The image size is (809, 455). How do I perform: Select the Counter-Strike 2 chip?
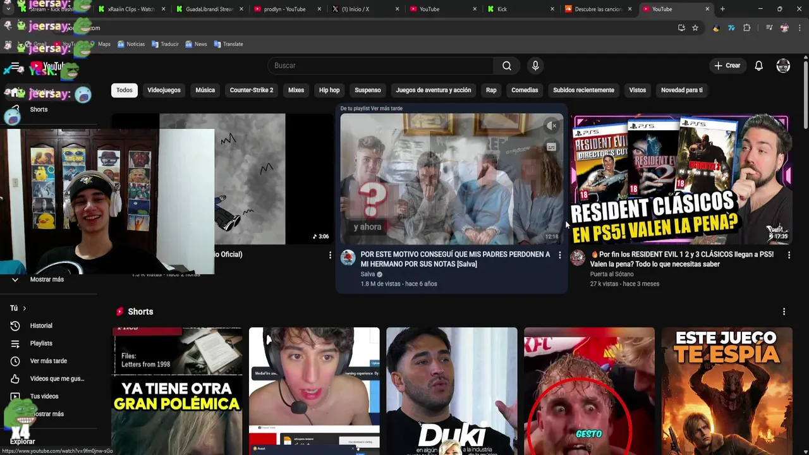[x=252, y=90]
